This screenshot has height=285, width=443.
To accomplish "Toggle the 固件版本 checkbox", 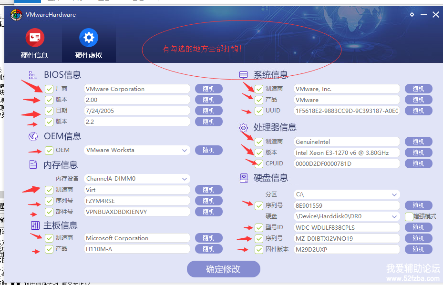I will click(259, 249).
